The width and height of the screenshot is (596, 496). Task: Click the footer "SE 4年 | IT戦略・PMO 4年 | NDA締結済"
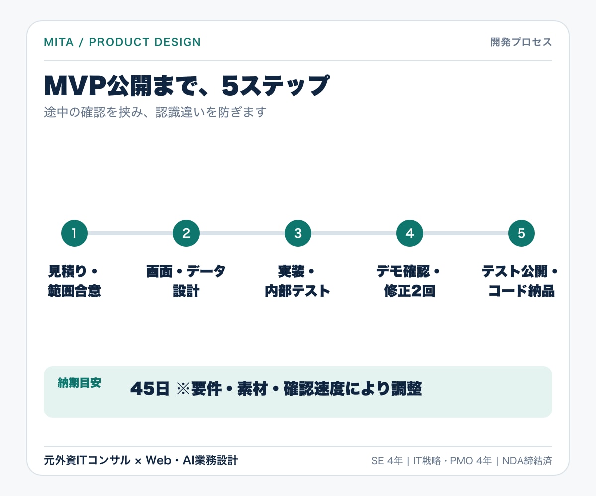462,461
